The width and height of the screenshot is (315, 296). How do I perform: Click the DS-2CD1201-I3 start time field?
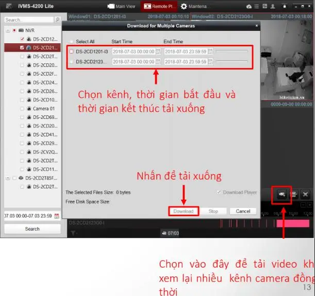tap(134, 51)
